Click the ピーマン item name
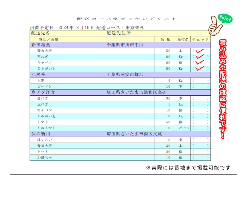The image size is (245, 198). [x=44, y=87]
